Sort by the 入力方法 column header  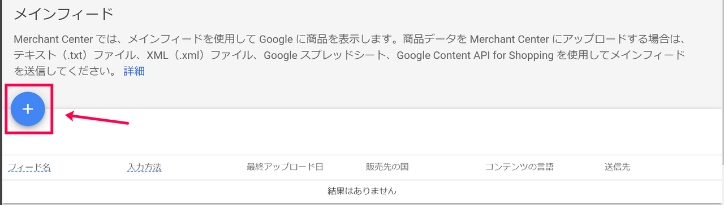tap(144, 167)
